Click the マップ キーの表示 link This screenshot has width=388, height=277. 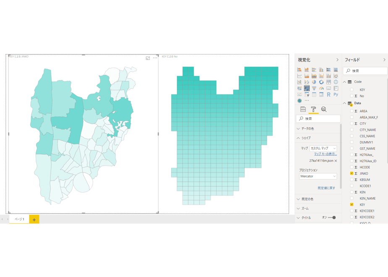pyautogui.click(x=325, y=154)
